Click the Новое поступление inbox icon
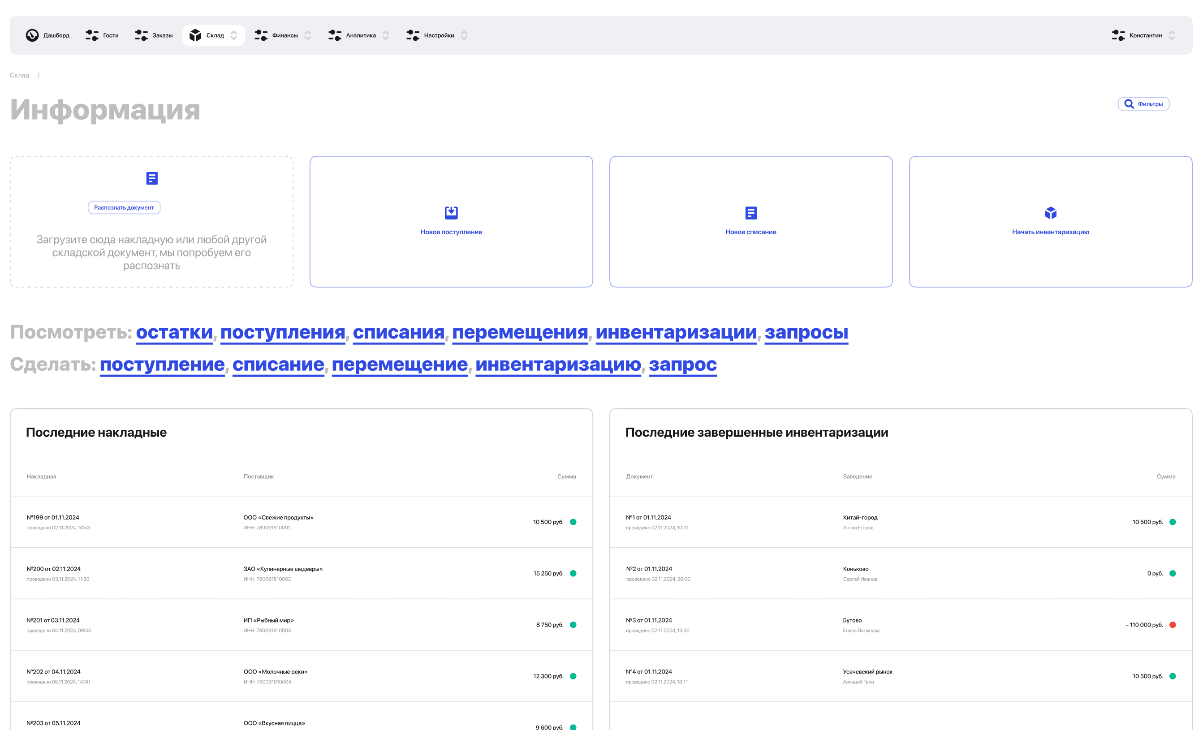1203x730 pixels. click(451, 212)
